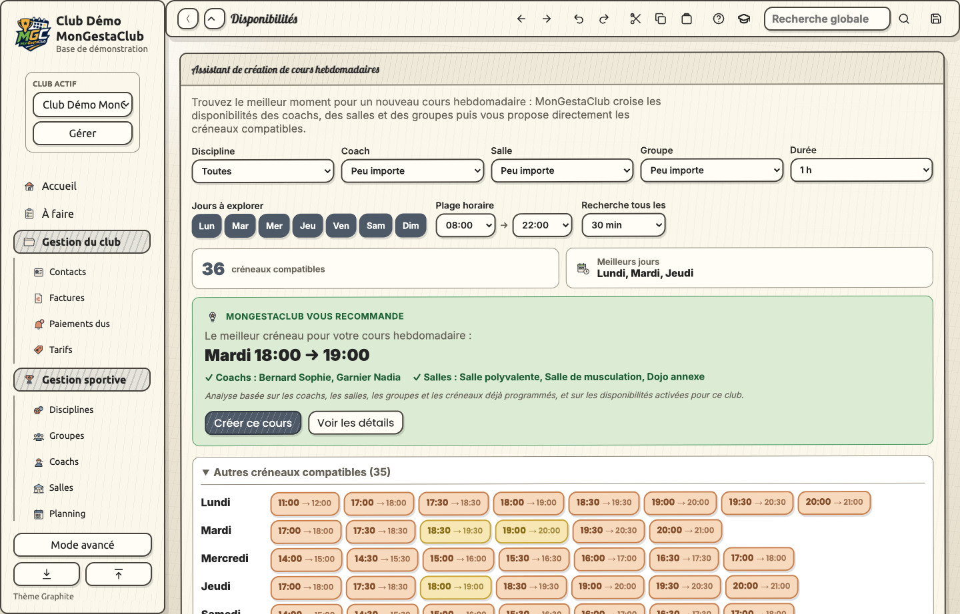Click the redo icon in toolbar
The image size is (960, 614).
tap(604, 19)
